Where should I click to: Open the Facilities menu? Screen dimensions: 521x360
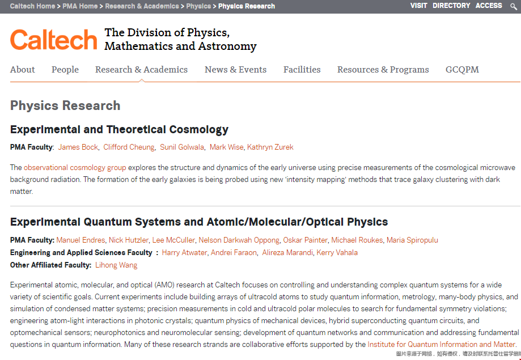pyautogui.click(x=302, y=70)
